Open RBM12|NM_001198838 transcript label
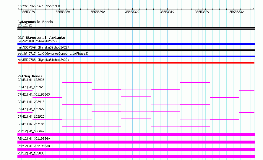 [x=34, y=146]
